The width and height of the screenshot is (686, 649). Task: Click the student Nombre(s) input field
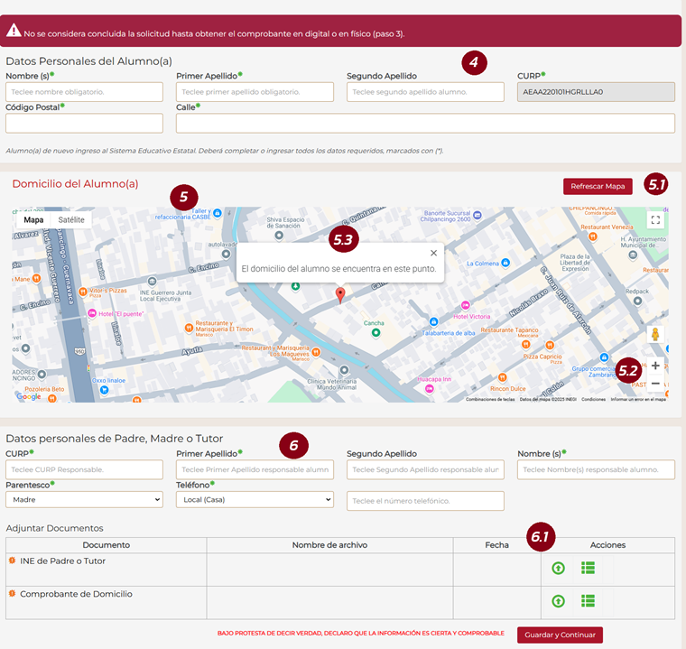[84, 92]
